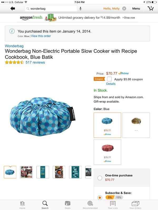Open Recommended tab icon
The width and height of the screenshot is (158, 210).
point(90,204)
